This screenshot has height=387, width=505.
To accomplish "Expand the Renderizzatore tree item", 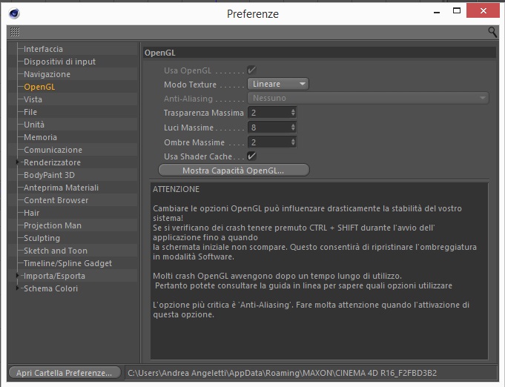I will 18,162.
